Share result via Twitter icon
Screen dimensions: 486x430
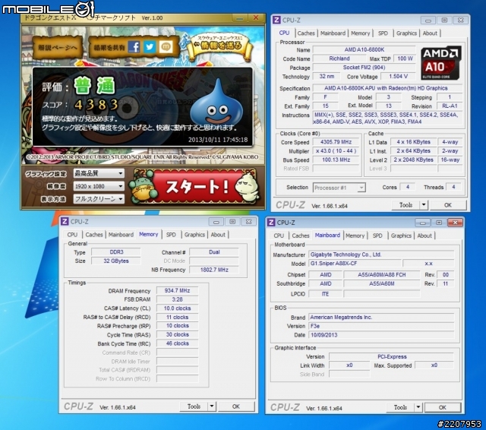coord(150,47)
